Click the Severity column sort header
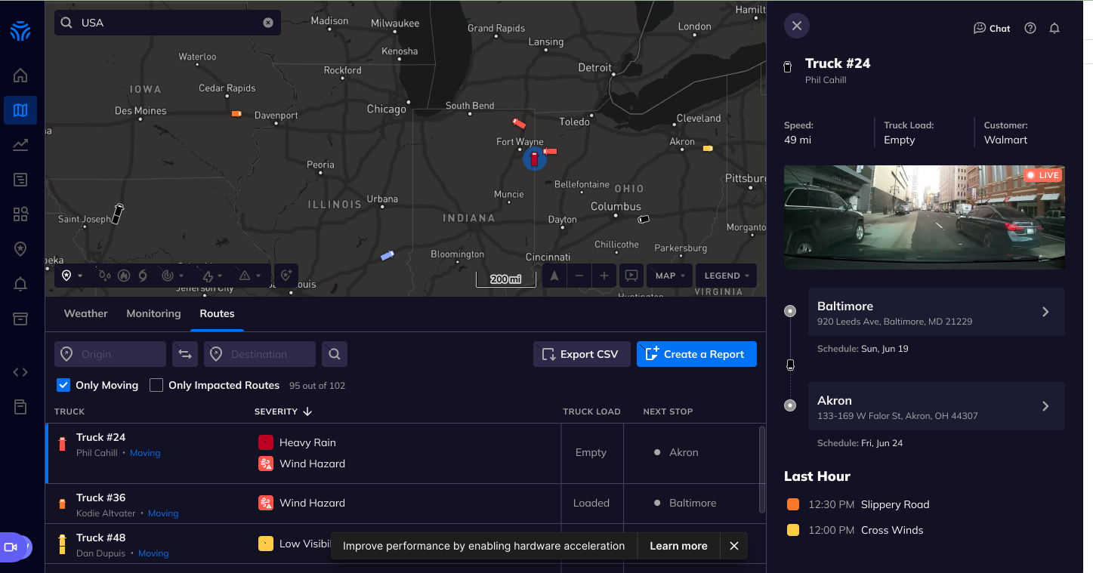 (283, 411)
